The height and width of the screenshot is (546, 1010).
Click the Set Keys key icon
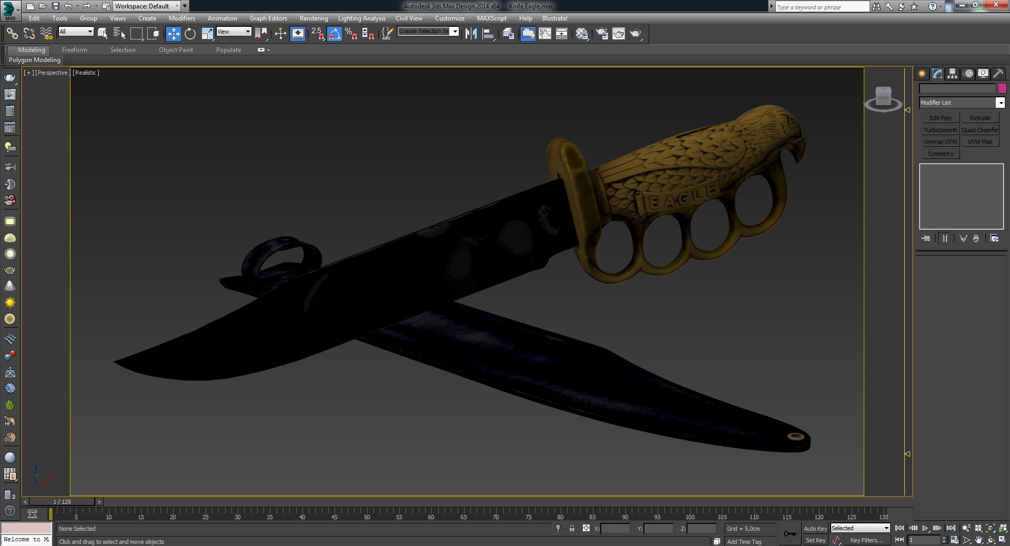[x=790, y=534]
